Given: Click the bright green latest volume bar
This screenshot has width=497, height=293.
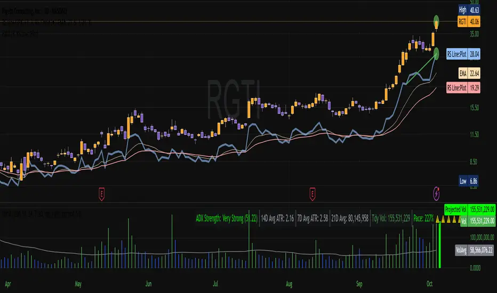Looking at the screenshot, I should 439,245.
